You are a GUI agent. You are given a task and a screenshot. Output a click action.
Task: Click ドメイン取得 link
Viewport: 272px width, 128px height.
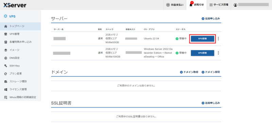tap(189, 72)
